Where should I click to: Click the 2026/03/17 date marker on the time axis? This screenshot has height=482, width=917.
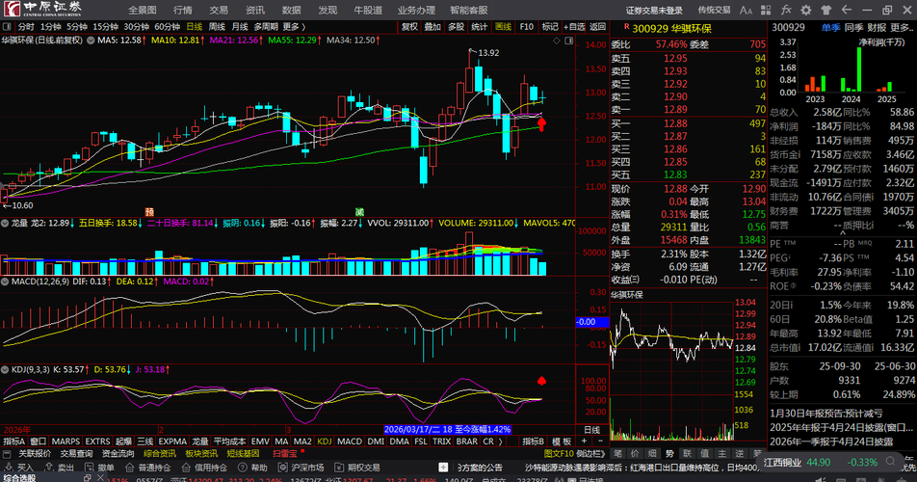click(447, 429)
